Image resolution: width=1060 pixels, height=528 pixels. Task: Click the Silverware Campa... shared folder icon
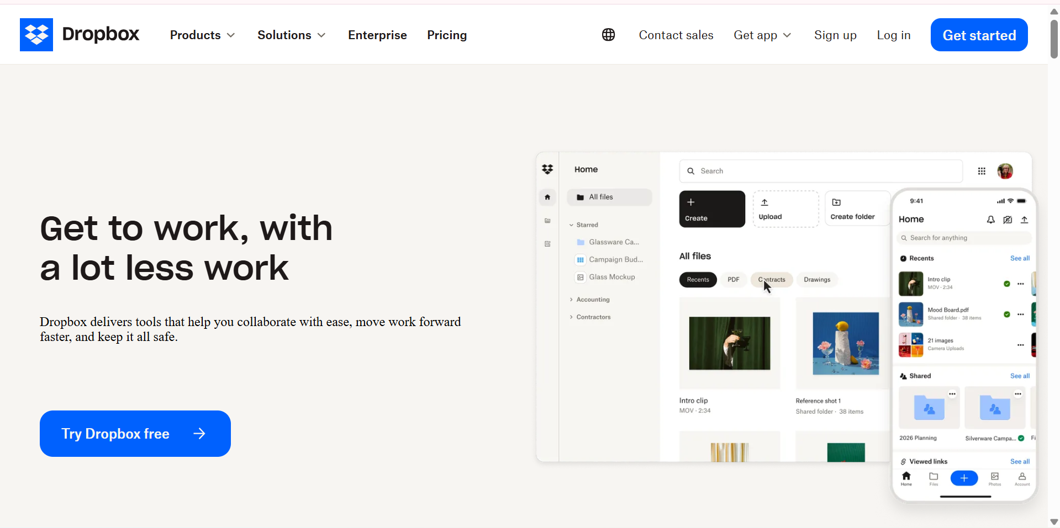(995, 408)
